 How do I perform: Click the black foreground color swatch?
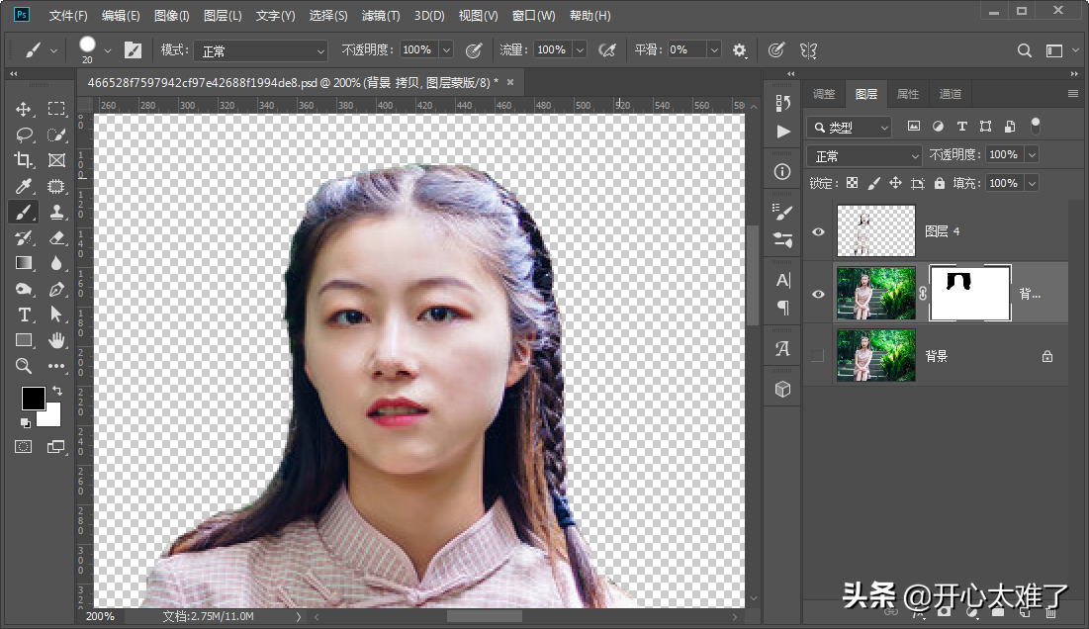coord(33,398)
